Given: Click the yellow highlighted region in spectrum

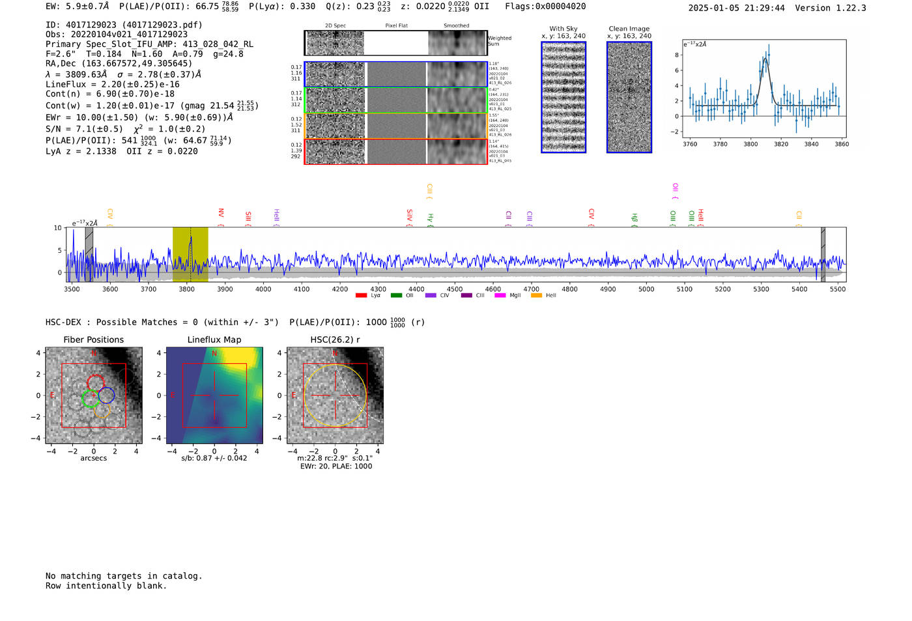Looking at the screenshot, I should point(190,254).
